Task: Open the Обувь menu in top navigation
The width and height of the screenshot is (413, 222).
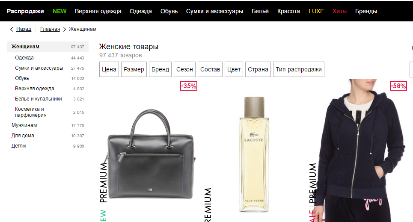Action: click(169, 11)
